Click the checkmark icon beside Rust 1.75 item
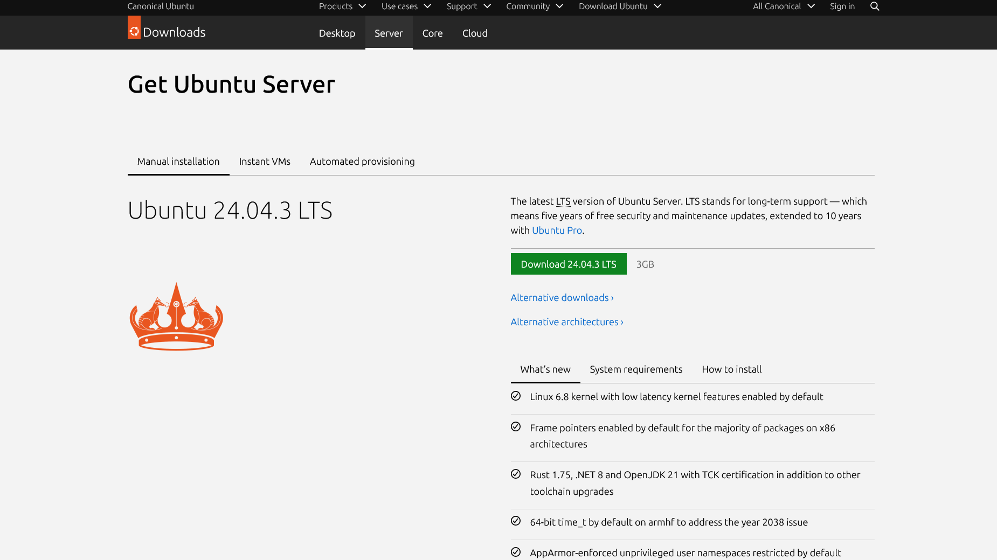 click(516, 474)
